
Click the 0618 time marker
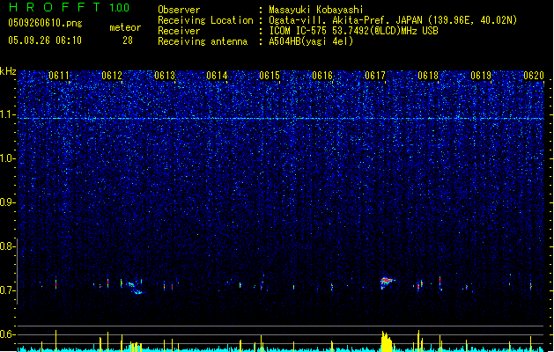click(428, 76)
